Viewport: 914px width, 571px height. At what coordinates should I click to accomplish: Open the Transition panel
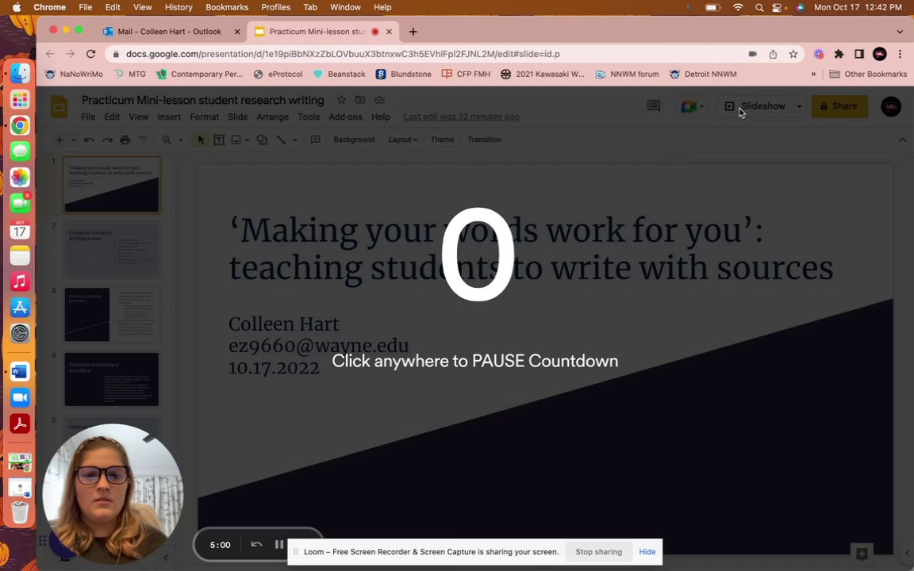(x=485, y=140)
